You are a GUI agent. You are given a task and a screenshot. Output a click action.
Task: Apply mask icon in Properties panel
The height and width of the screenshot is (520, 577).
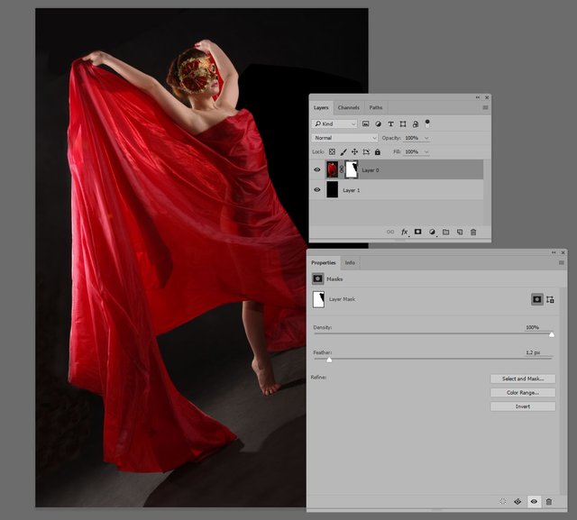[x=517, y=501]
